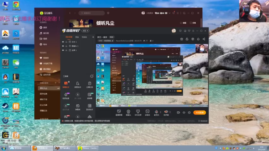Click the 修改 button next to the room title
Image resolution: width=269 pixels, height=151 pixels.
click(112, 37)
